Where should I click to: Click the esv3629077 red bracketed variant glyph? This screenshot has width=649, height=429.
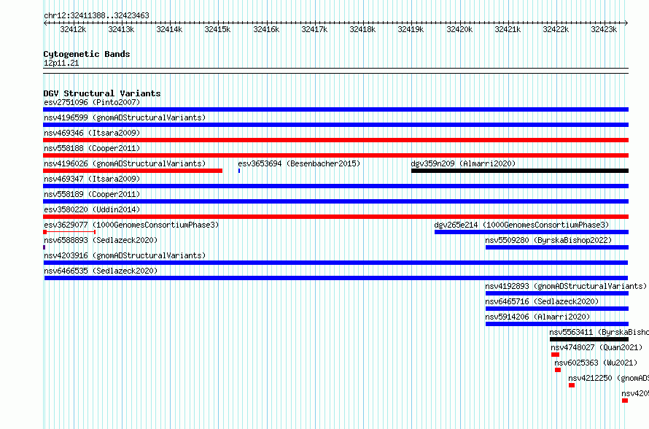tap(69, 232)
